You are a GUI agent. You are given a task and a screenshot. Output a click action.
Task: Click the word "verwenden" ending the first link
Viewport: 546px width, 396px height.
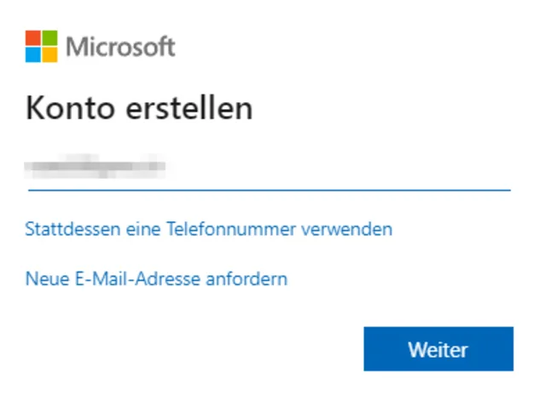pos(351,229)
